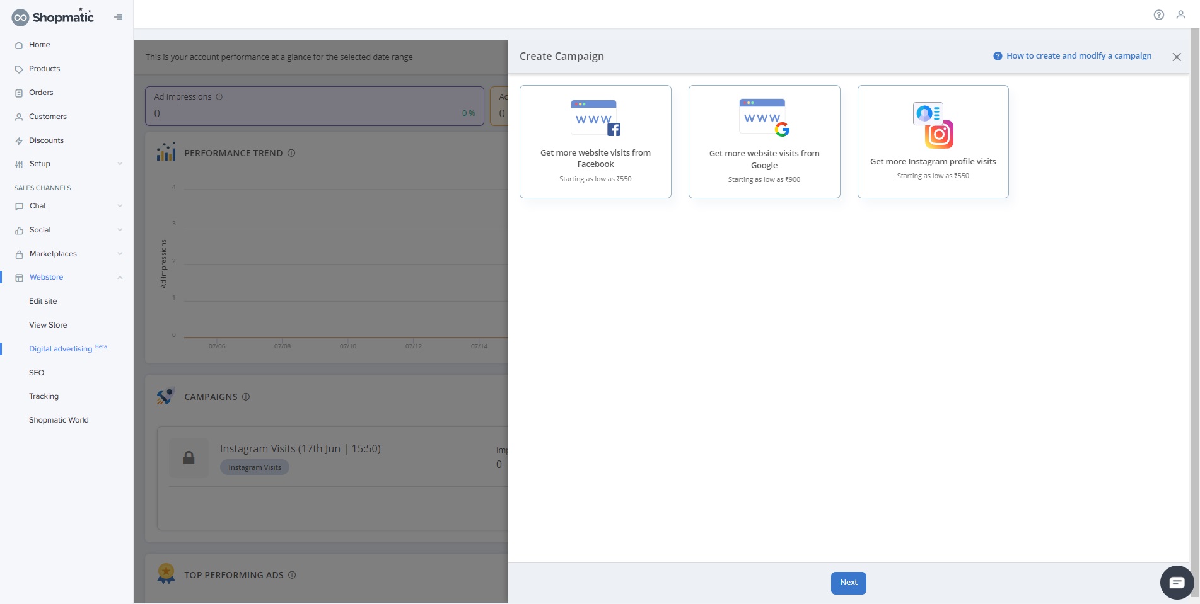The image size is (1200, 604).
Task: Click the Webstore layout icon
Action: pos(19,278)
